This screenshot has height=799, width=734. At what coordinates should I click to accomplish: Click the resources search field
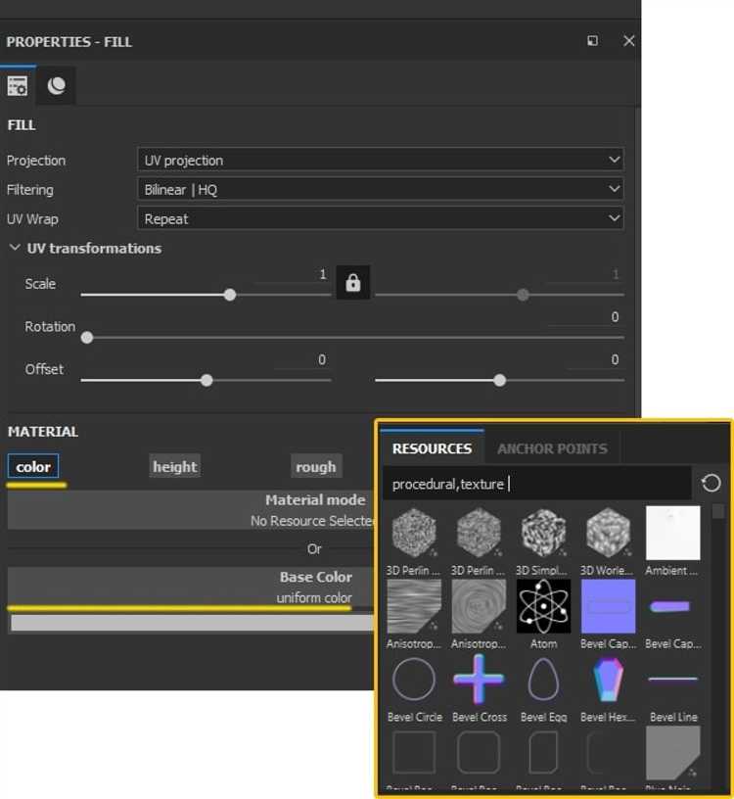pos(537,484)
